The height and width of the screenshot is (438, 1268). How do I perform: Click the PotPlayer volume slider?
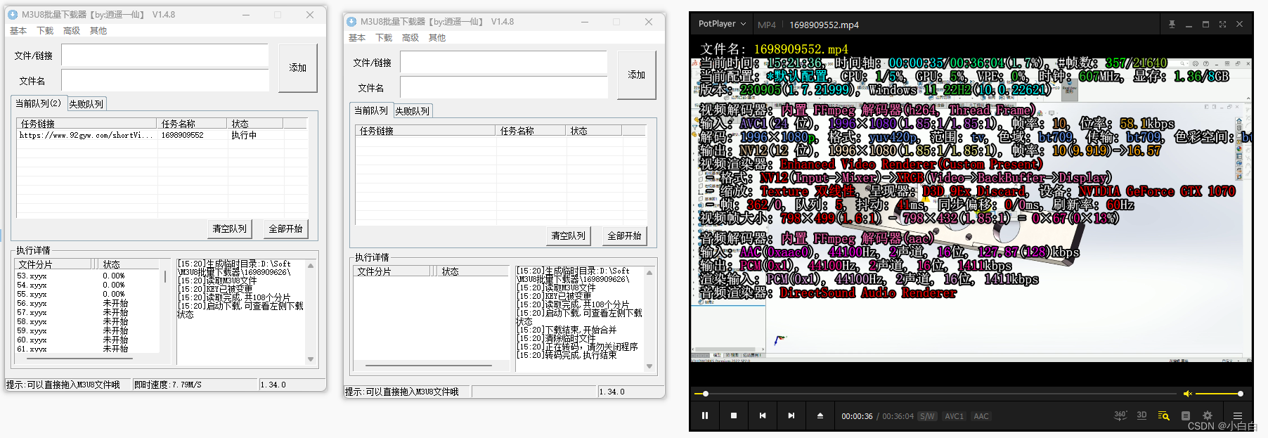pos(1219,394)
